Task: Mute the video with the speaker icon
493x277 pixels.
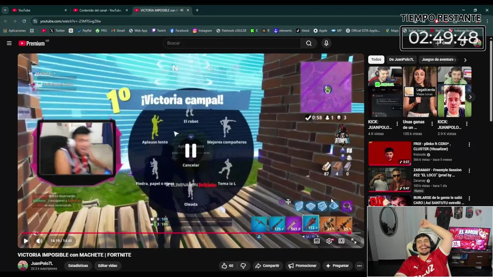Action: click(39, 241)
